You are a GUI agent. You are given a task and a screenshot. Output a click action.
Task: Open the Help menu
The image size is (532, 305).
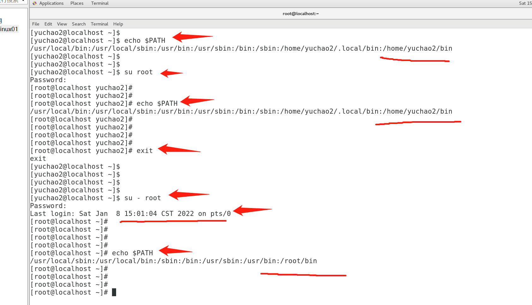[118, 24]
